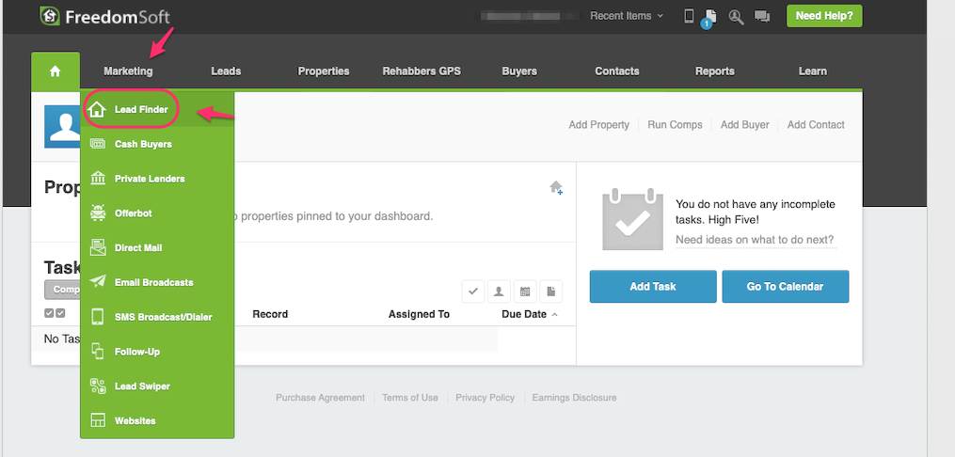This screenshot has width=955, height=457.
Task: Sort tasks by Due Date arrow
Action: click(x=555, y=315)
